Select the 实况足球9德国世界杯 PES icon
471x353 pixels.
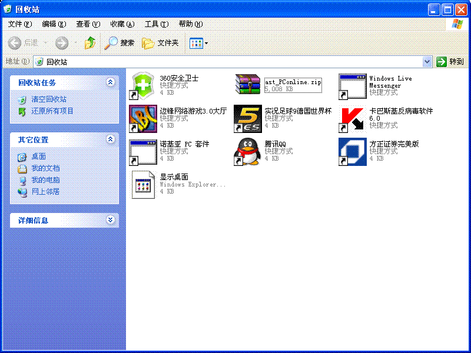(248, 119)
